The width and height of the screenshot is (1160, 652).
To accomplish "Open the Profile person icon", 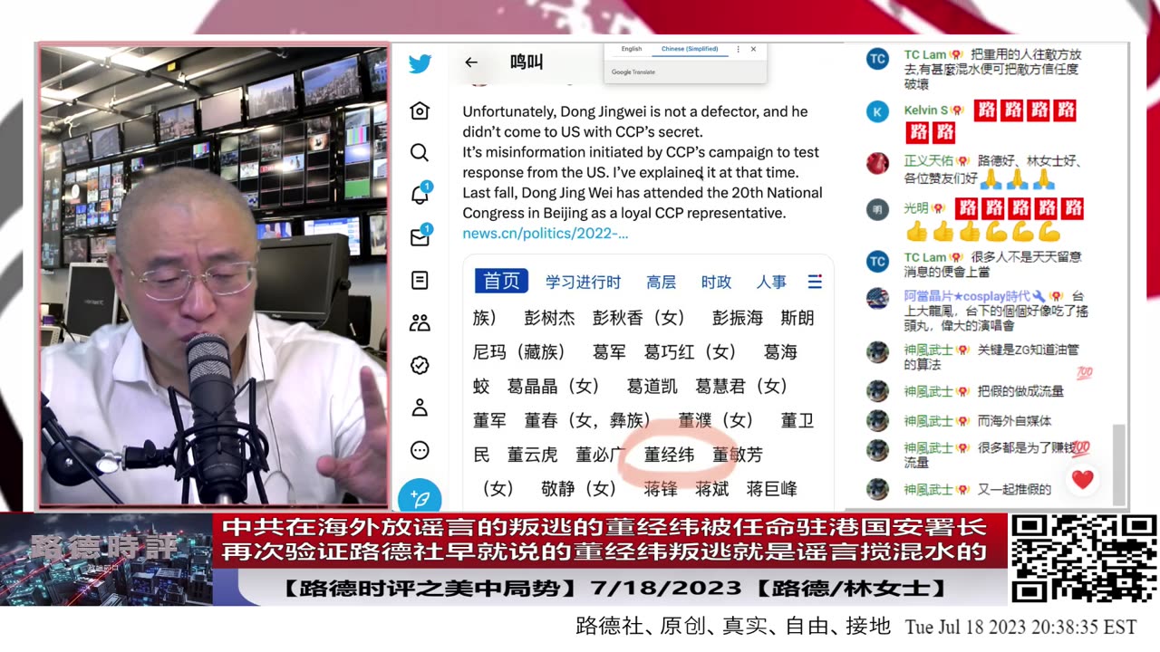I will point(420,407).
